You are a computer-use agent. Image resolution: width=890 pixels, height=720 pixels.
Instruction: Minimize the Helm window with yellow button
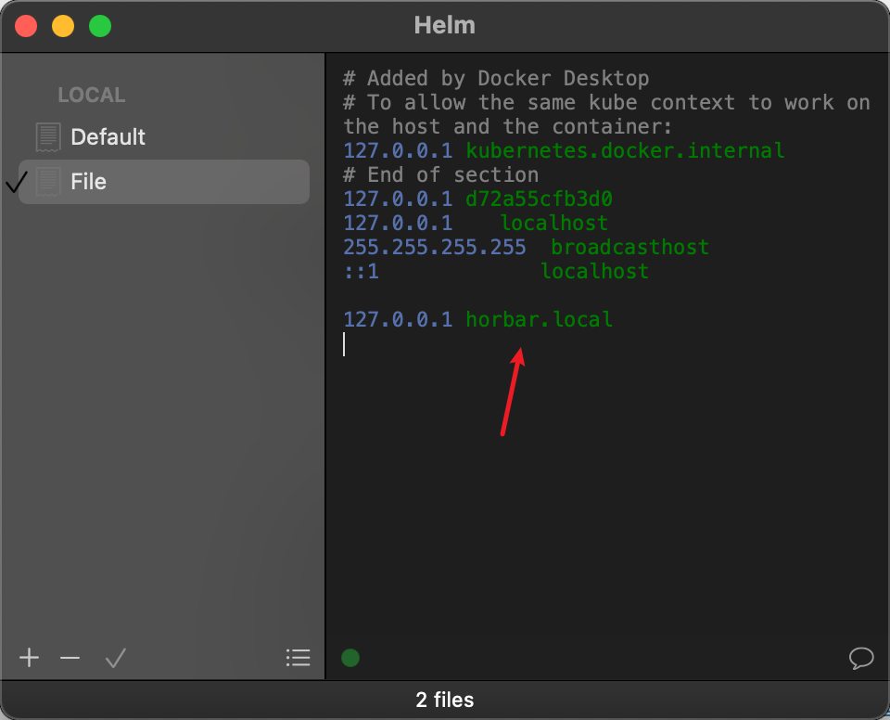pos(63,26)
